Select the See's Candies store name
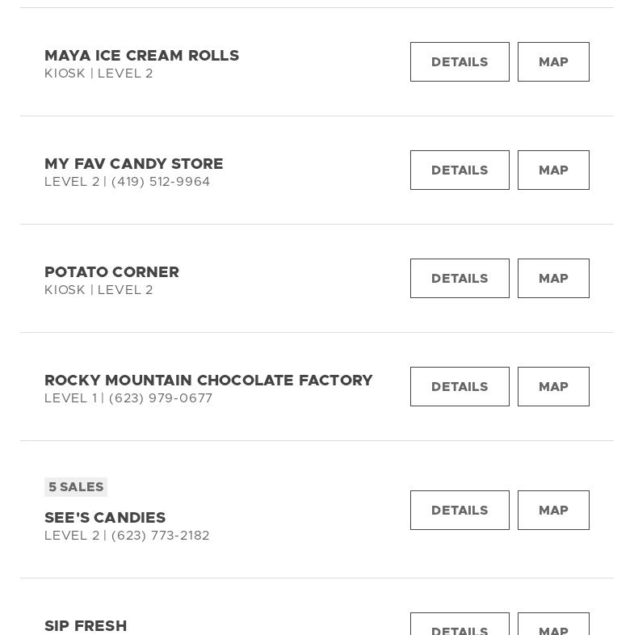 (105, 518)
